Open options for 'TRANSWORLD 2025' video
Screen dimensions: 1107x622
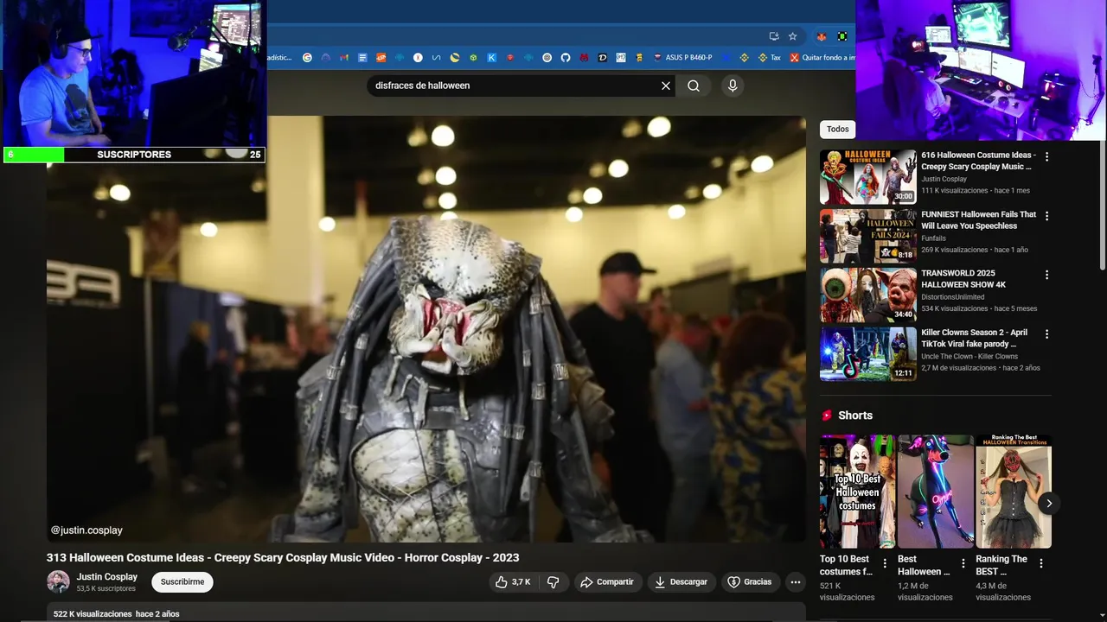1046,275
